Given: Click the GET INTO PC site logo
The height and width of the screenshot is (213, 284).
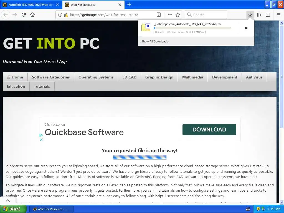Looking at the screenshot, I should coord(51,44).
